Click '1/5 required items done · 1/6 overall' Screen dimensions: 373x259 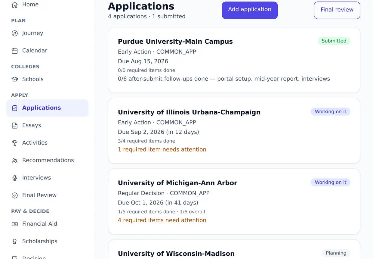[162, 212]
